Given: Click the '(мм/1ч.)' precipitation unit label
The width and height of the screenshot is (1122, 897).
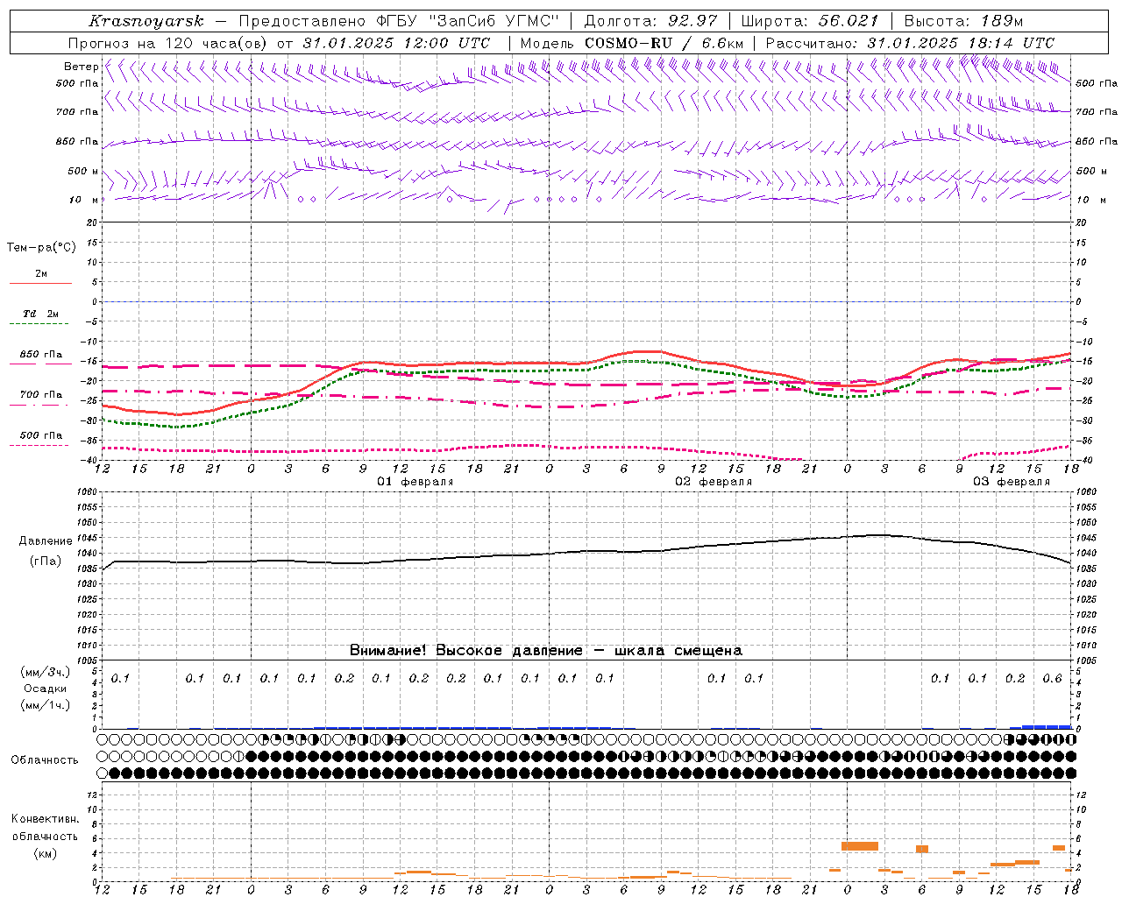Looking at the screenshot, I should click(x=46, y=705).
